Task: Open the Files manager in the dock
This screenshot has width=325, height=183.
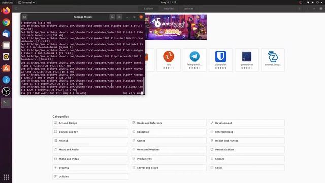Action: pyautogui.click(x=6, y=45)
